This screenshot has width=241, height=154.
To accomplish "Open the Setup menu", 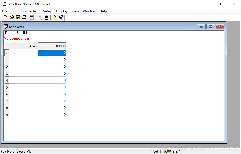I will (x=47, y=11).
